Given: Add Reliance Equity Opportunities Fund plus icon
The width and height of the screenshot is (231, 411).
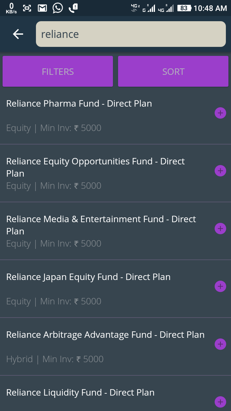Looking at the screenshot, I should click(220, 171).
